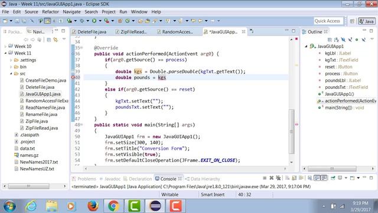This screenshot has height=213, width=378.
Task: Click the Coverage run icon in toolbar
Action: (70, 21)
